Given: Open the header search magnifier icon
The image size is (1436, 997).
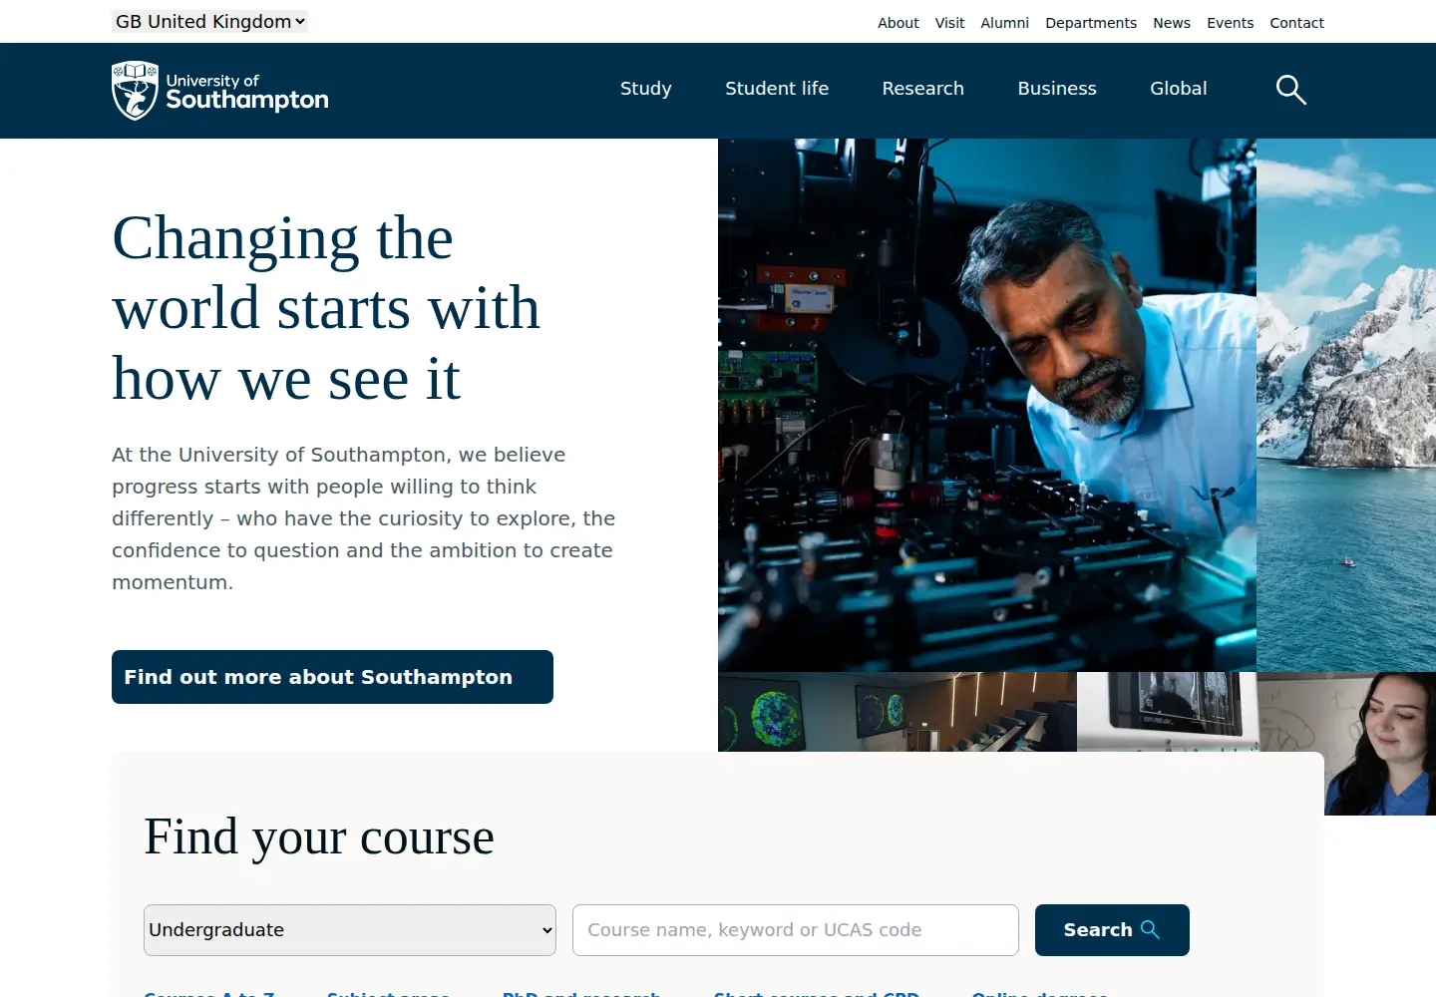Looking at the screenshot, I should 1290,90.
